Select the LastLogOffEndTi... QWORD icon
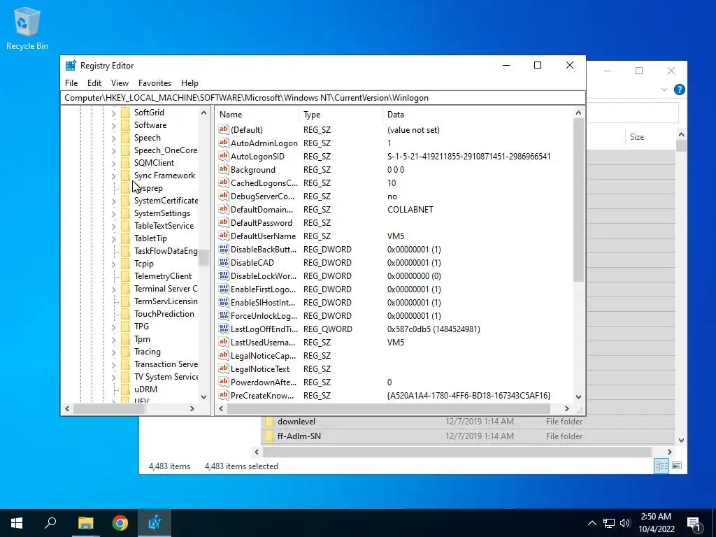This screenshot has height=537, width=716. pyautogui.click(x=223, y=329)
